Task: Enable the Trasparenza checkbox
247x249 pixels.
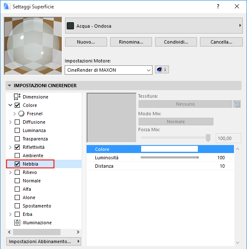Action: [x=17, y=139]
